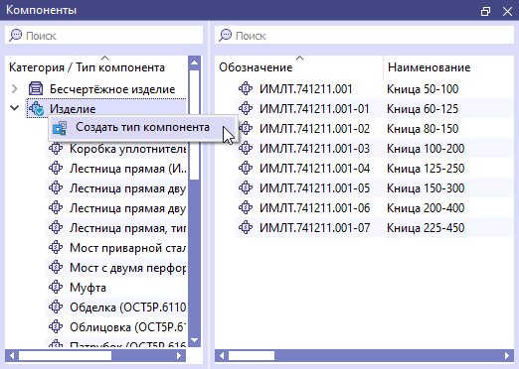519x369 pixels.
Task: Click icon of 'Лестница прямая, тип' item
Action: pyautogui.click(x=56, y=228)
